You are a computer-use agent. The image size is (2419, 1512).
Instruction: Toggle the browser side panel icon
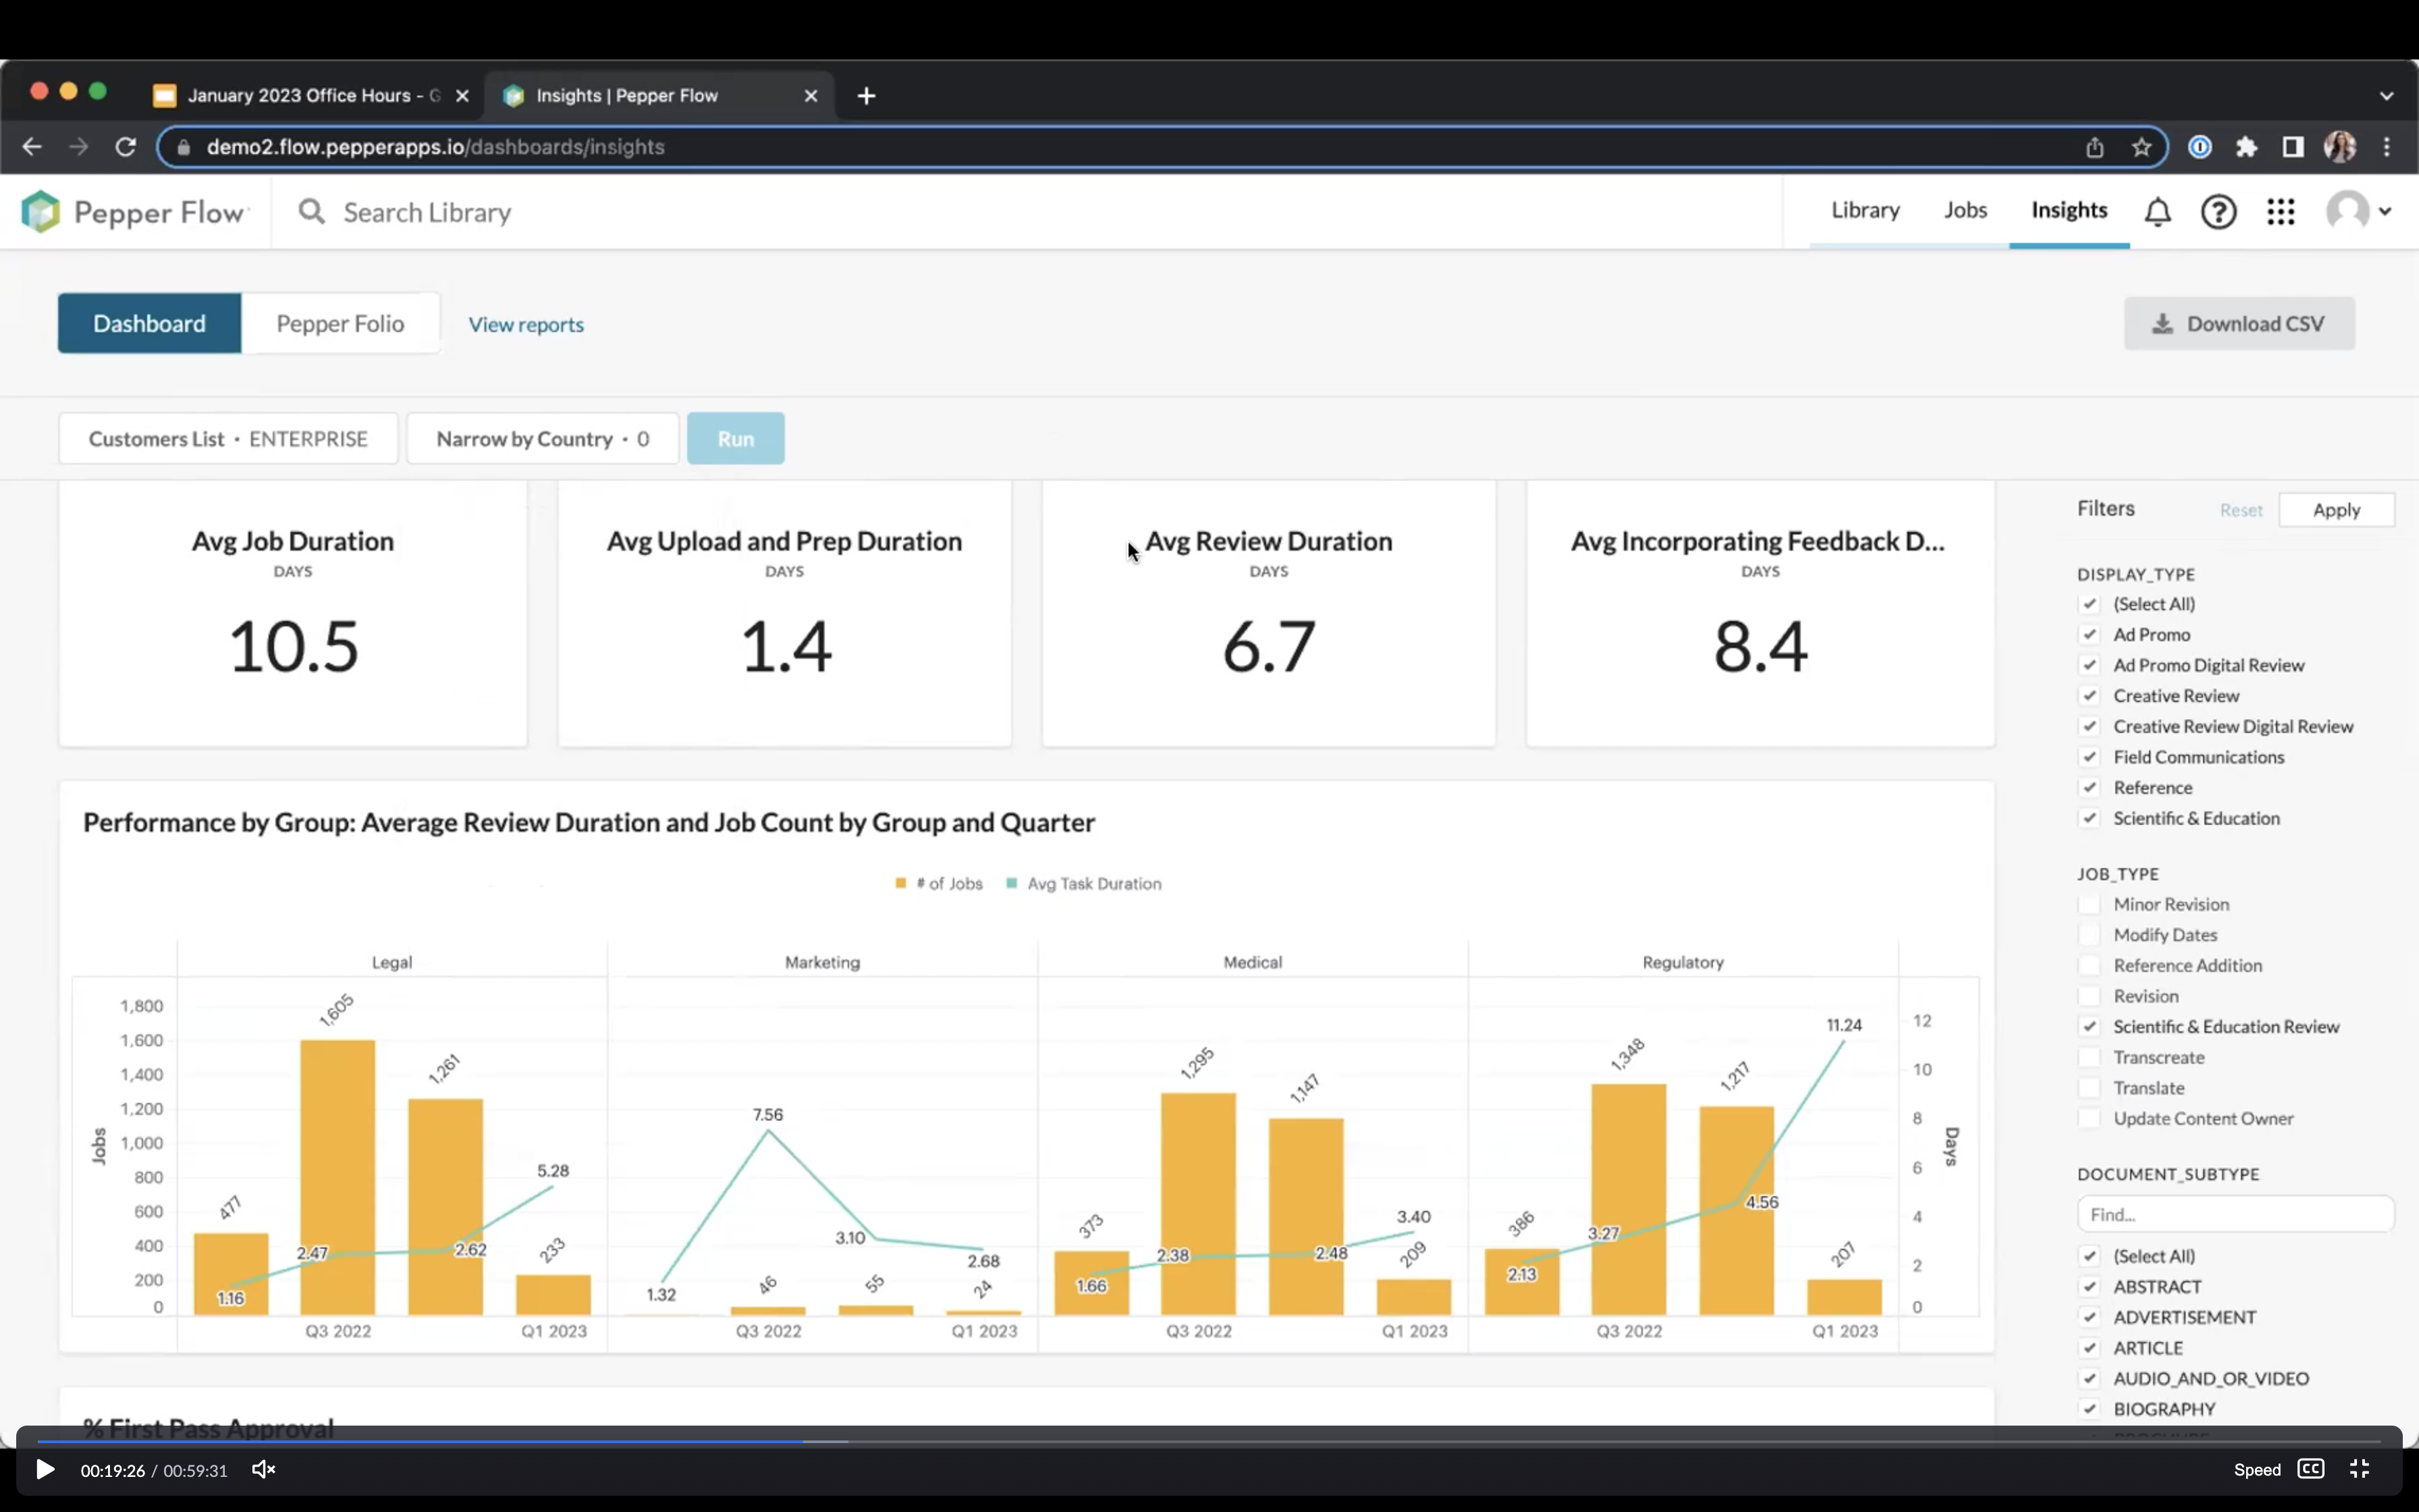(2292, 147)
